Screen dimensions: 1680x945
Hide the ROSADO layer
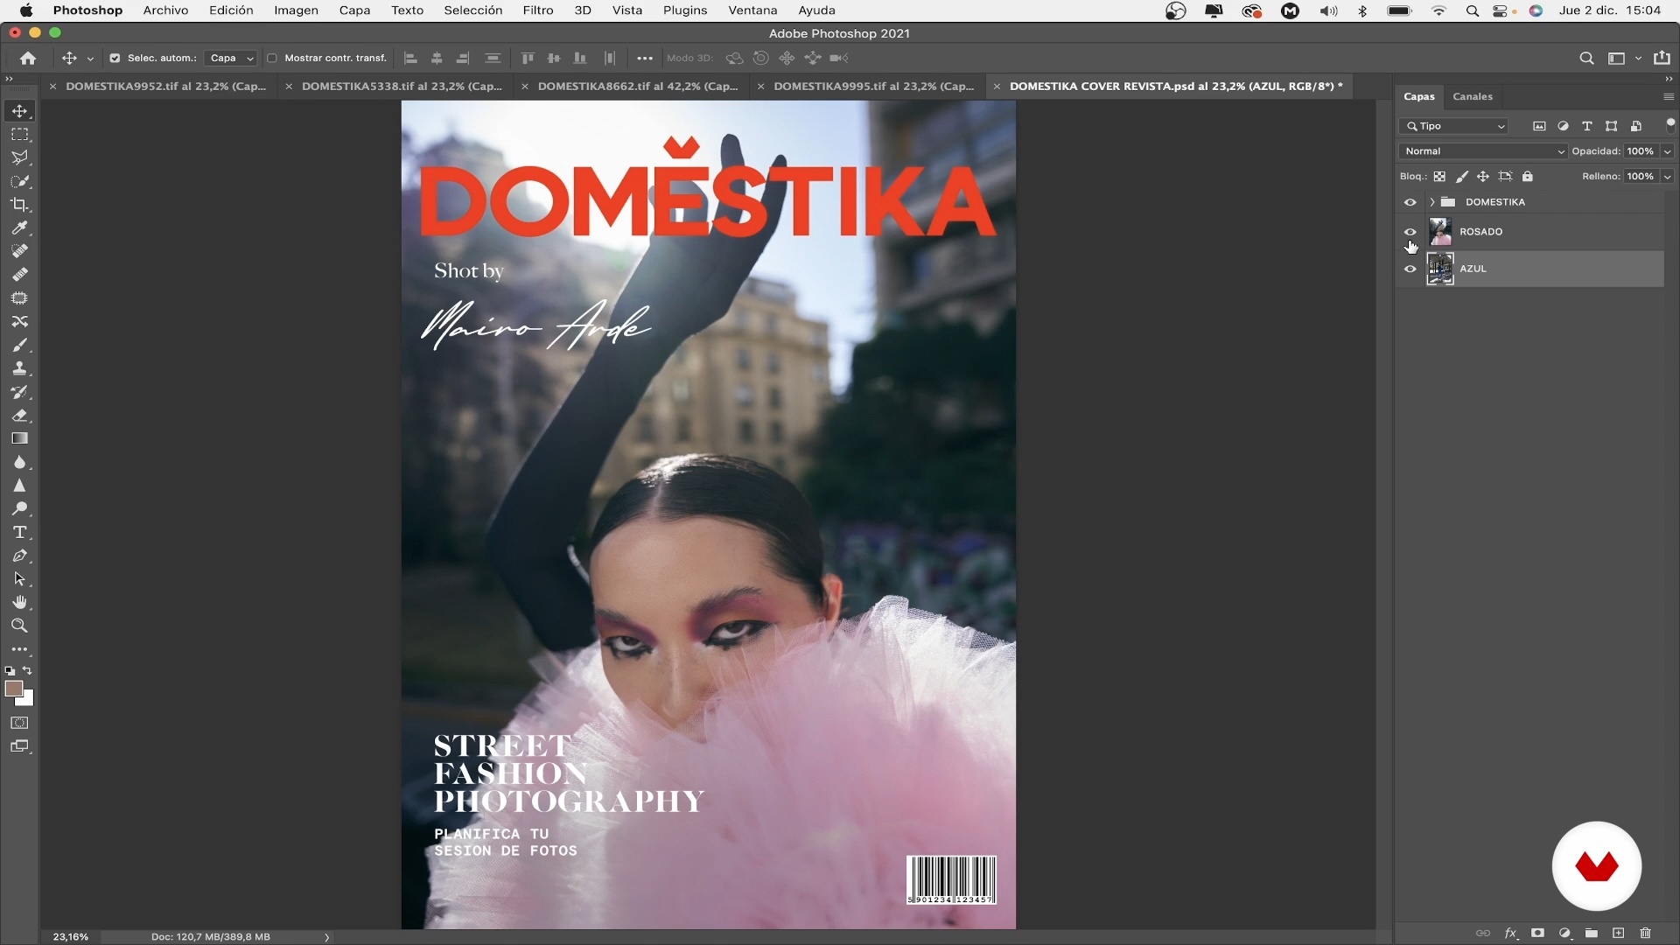click(x=1410, y=232)
